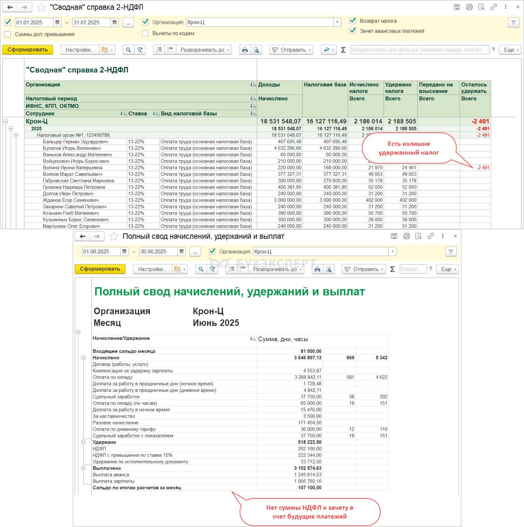Click the sum Σ icon in the Полный свод toolbar

point(392,269)
